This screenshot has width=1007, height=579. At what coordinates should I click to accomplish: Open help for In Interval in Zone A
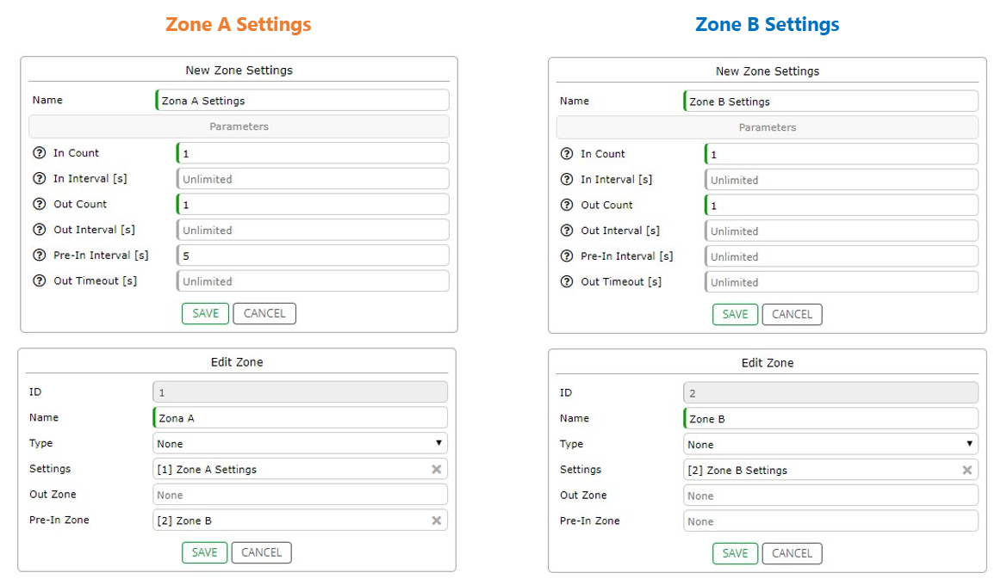39,178
